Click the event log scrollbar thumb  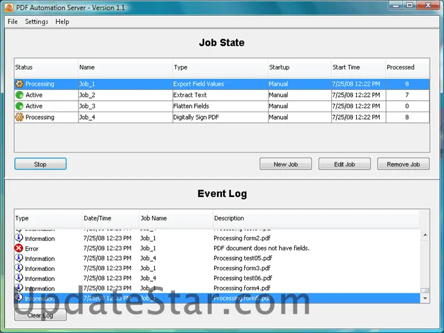click(425, 290)
